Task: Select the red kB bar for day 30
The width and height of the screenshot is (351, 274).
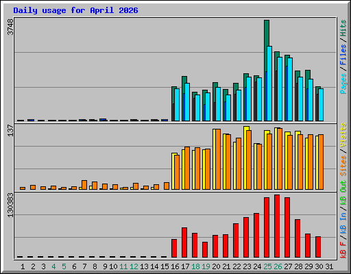Action: coord(318,247)
